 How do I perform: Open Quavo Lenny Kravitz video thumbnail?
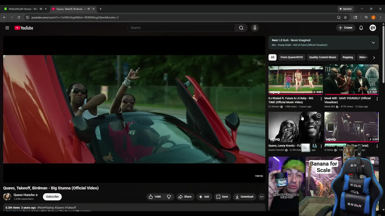point(296,127)
